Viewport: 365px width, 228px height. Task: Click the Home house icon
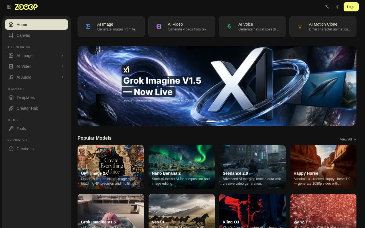pos(11,25)
